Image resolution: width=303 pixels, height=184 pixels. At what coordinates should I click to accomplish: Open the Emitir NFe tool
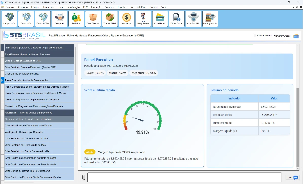26,18
